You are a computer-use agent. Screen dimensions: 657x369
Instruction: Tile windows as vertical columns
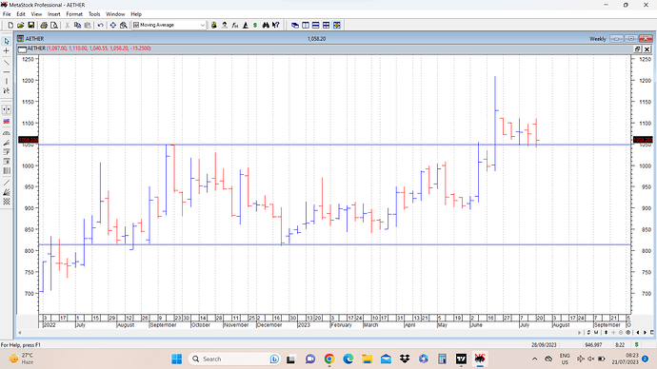pyautogui.click(x=306, y=25)
